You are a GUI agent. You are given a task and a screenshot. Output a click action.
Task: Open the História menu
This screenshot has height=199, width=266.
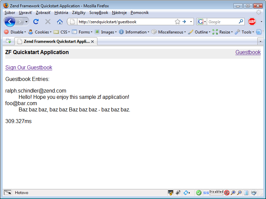pos(61,13)
